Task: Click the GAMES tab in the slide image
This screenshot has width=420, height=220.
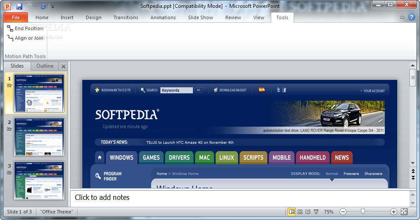Action: [151, 158]
